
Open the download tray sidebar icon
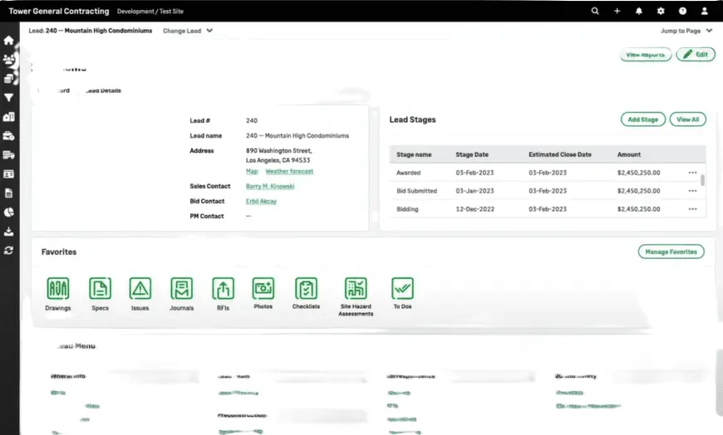point(9,232)
